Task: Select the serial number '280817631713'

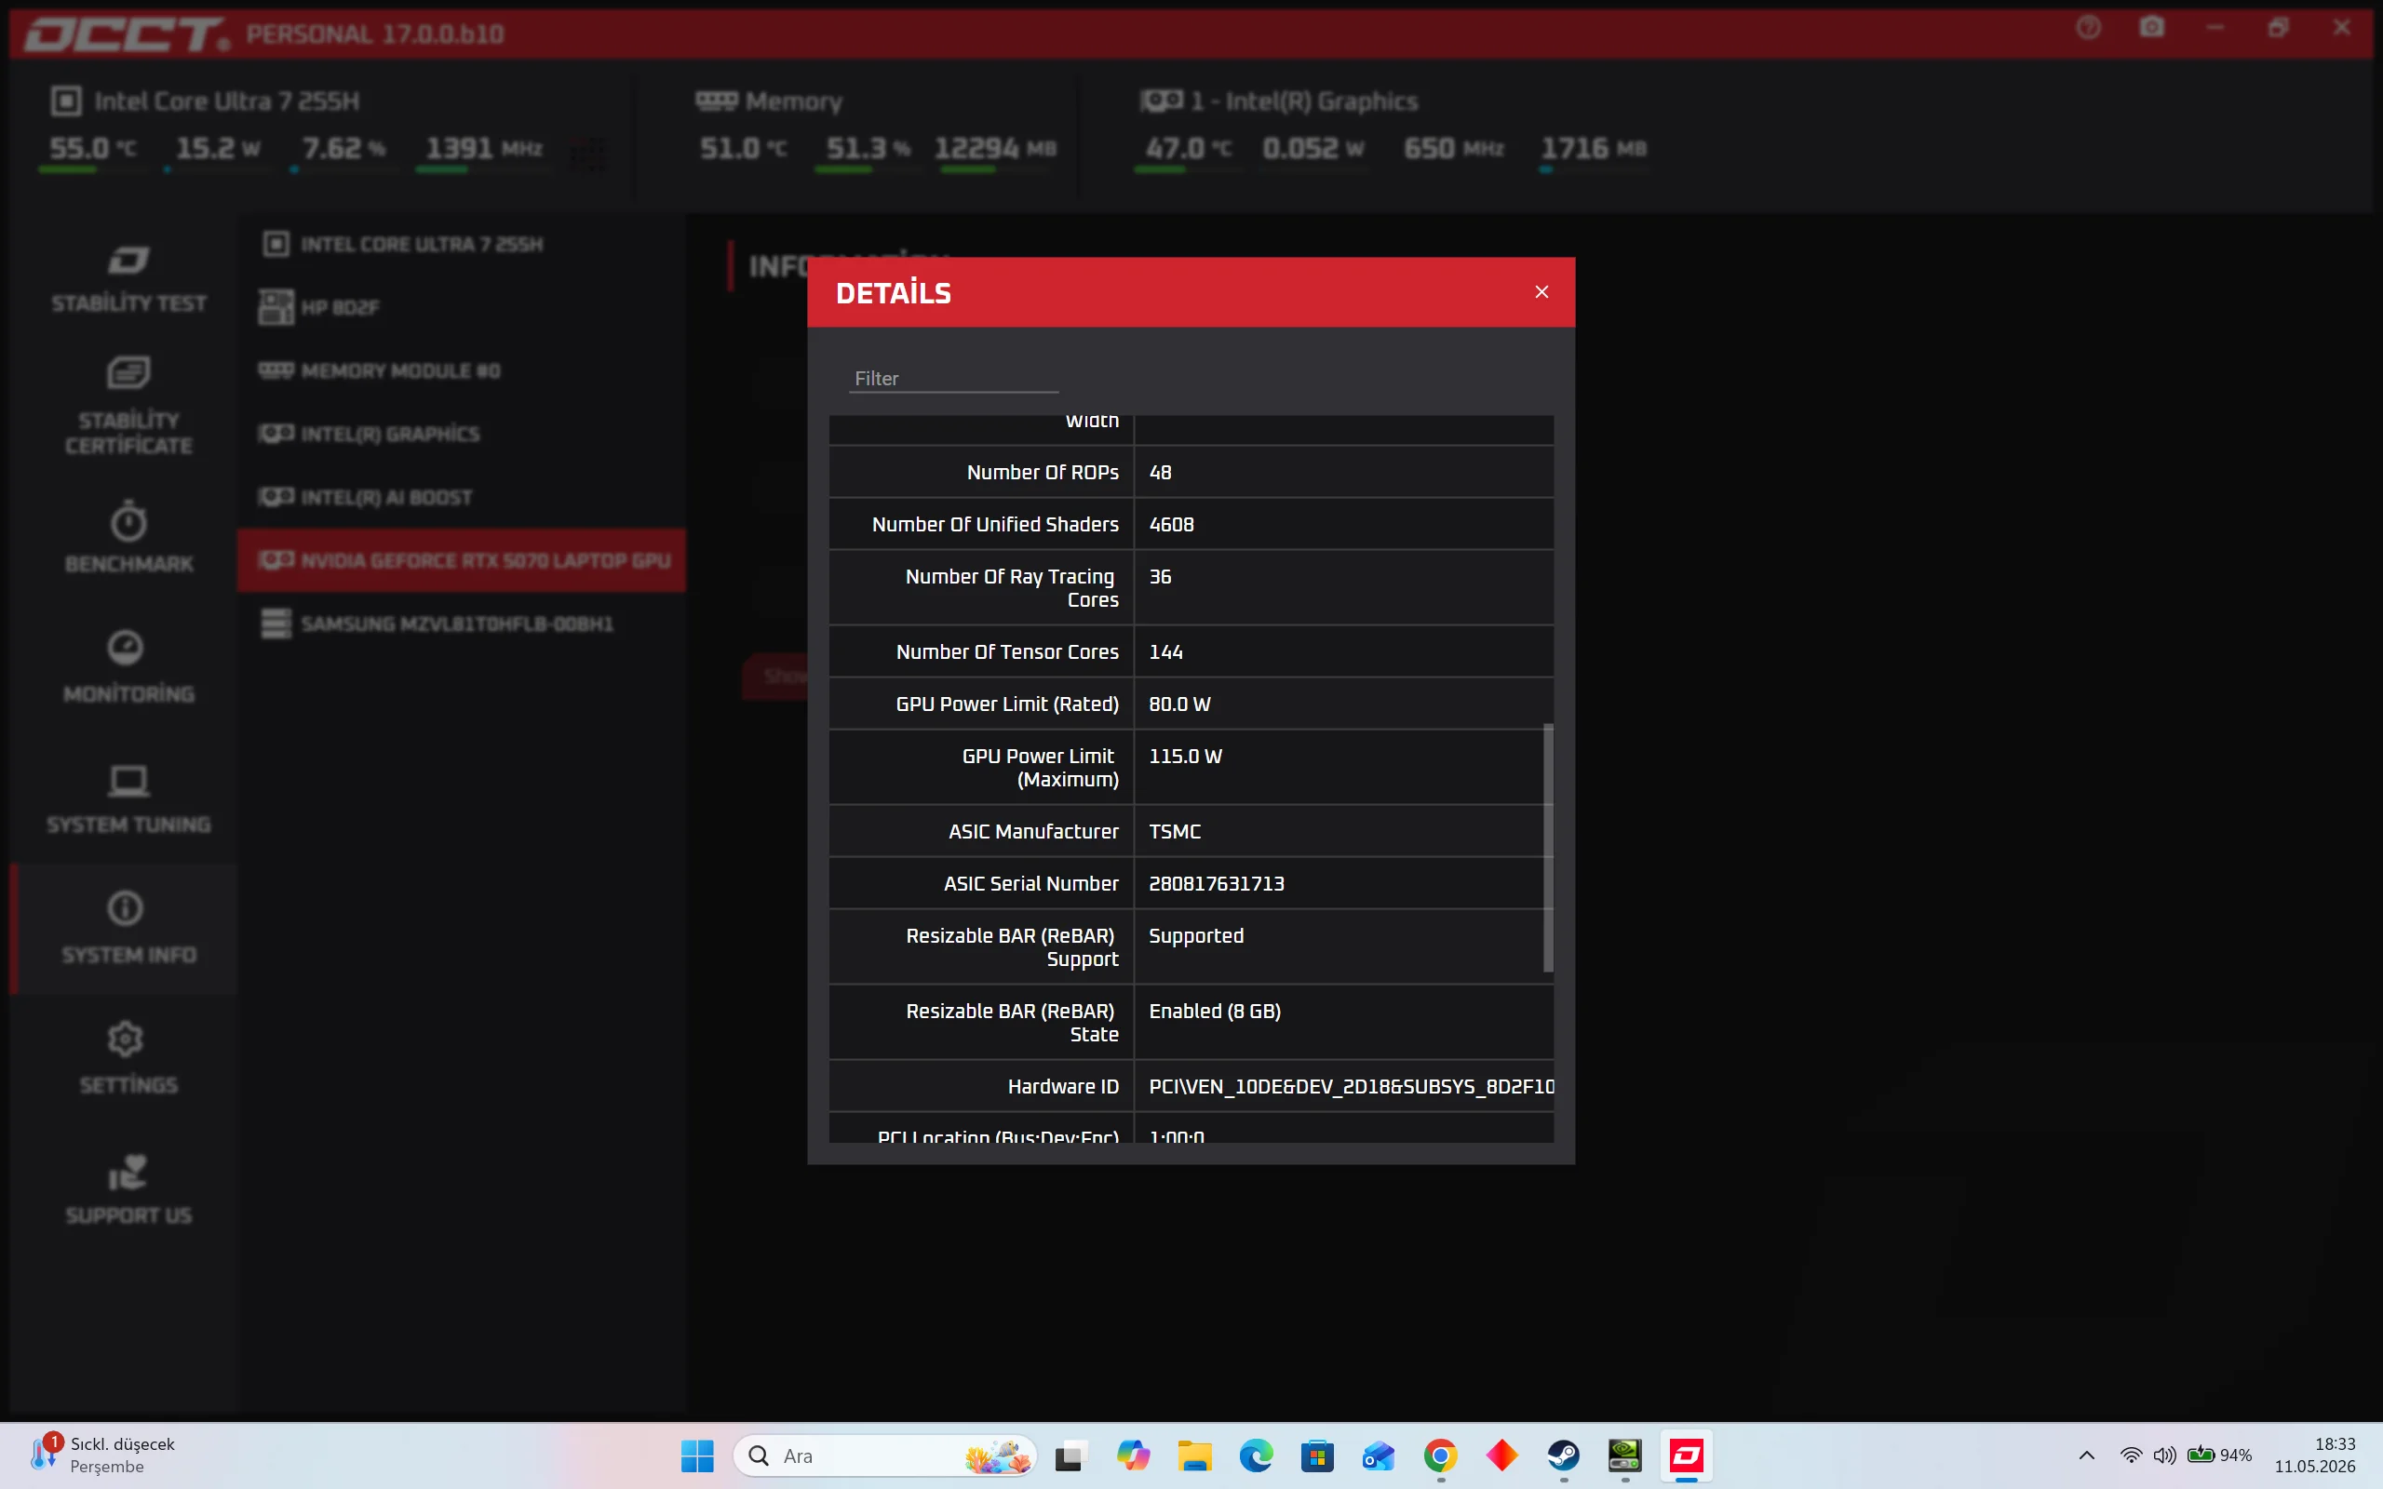Action: click(1218, 883)
